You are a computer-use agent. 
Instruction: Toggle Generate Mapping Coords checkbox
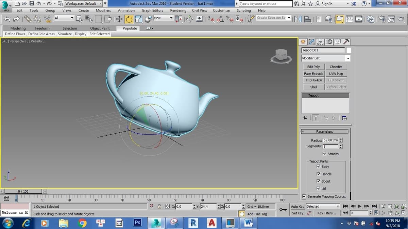coord(304,196)
